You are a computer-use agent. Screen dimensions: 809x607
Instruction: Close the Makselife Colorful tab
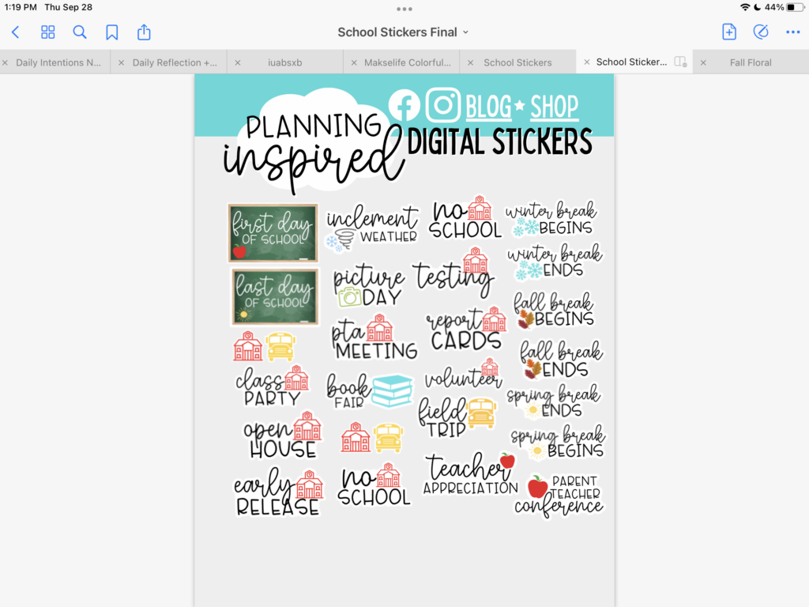pyautogui.click(x=354, y=62)
